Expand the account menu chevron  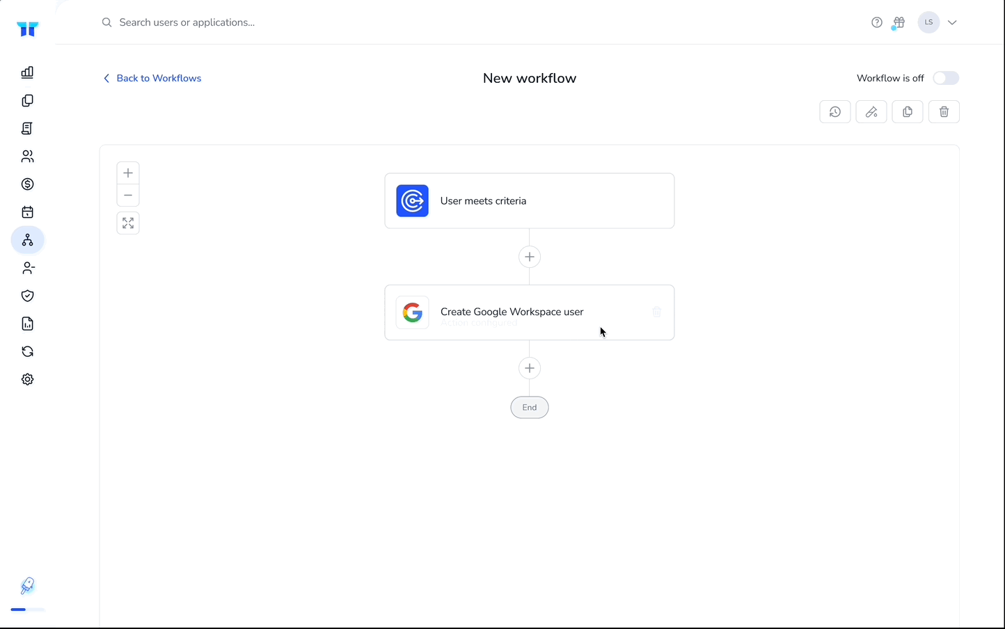[952, 22]
